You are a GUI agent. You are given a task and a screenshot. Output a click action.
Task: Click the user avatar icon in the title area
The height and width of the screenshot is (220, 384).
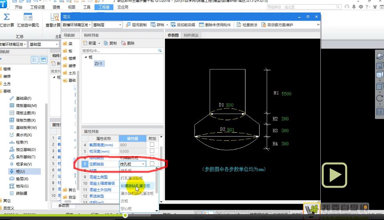coord(347,7)
